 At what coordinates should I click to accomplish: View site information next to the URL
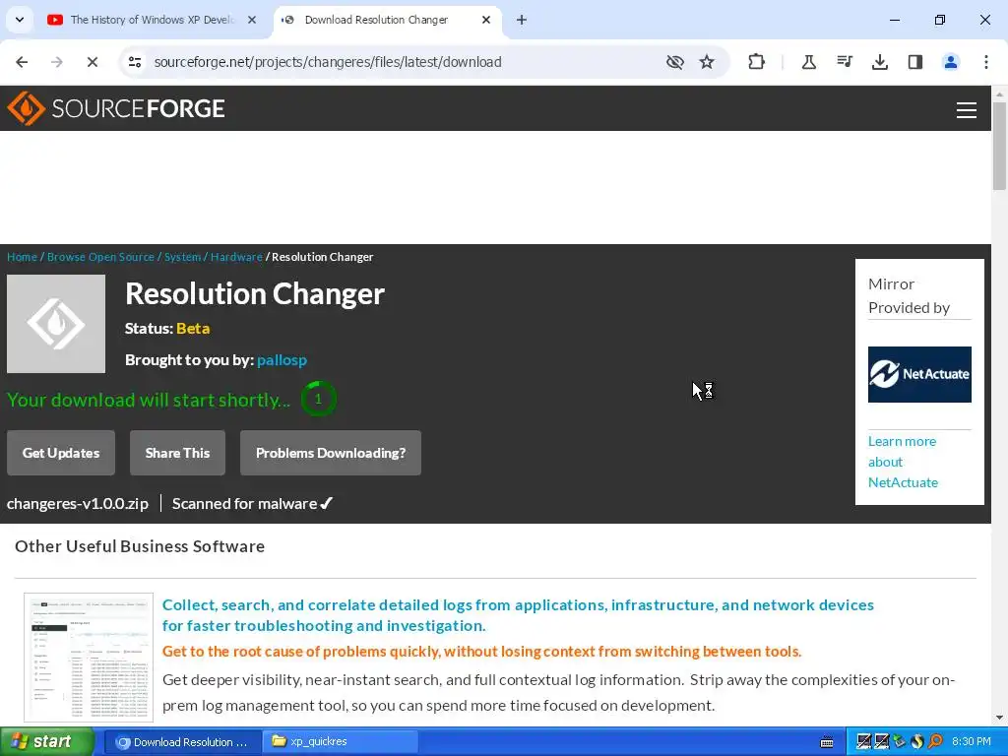135,62
